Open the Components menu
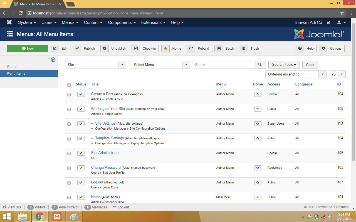This screenshot has height=222, width=356. pyautogui.click(x=122, y=22)
